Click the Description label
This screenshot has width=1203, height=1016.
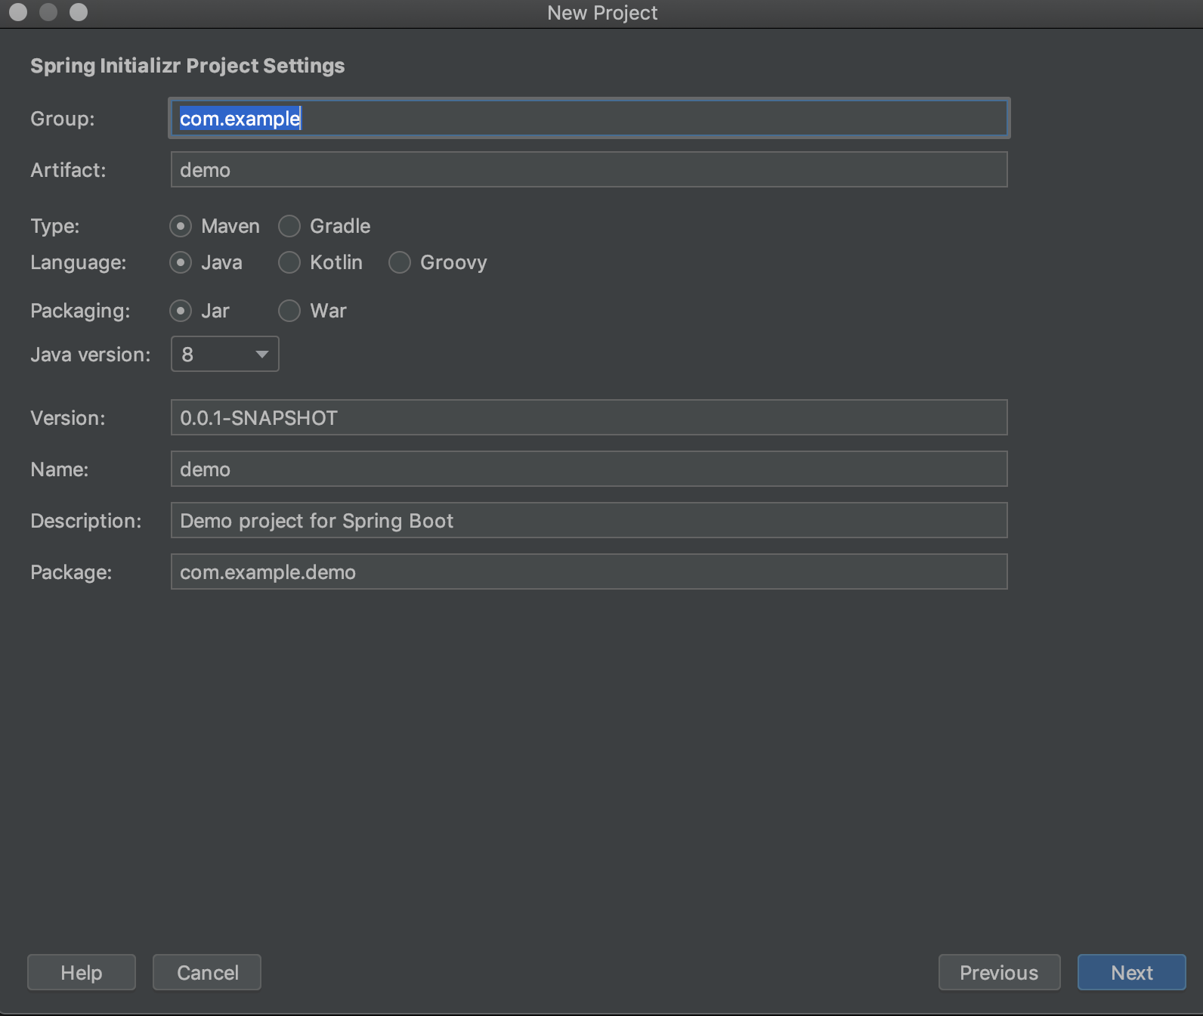pyautogui.click(x=86, y=521)
